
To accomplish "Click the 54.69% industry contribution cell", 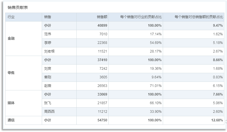I will pyautogui.click(x=155, y=43).
